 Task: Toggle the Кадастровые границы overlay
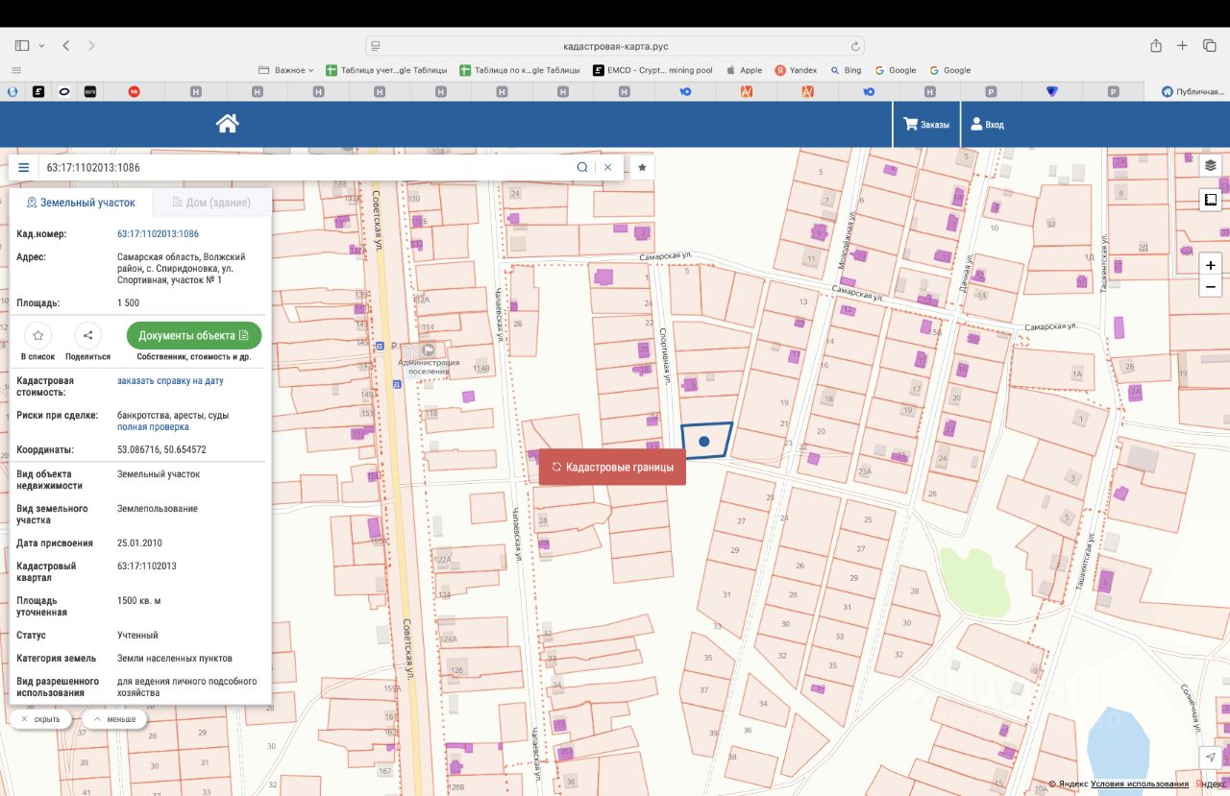click(x=612, y=467)
